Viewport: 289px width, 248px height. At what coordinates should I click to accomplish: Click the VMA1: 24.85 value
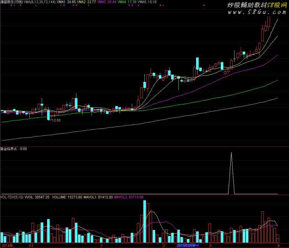[66, 2]
